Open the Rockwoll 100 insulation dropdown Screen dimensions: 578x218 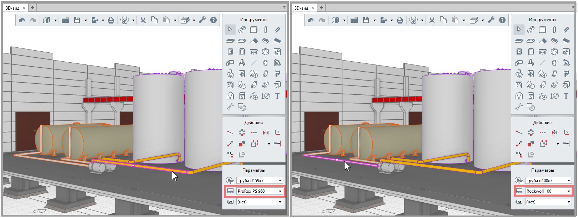pos(548,191)
